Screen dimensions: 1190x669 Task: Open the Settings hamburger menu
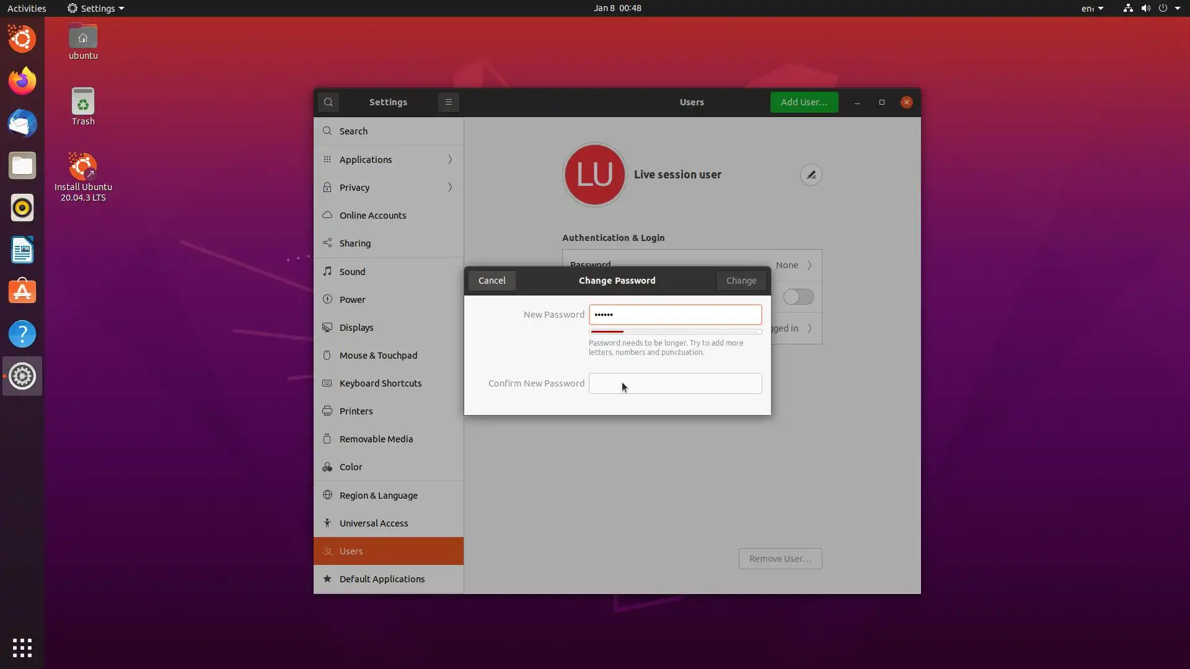tap(449, 102)
